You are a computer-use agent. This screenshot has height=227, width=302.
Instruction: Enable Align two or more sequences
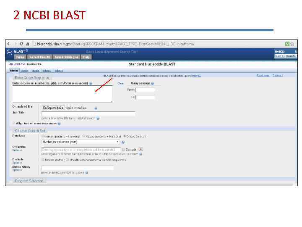(14, 123)
